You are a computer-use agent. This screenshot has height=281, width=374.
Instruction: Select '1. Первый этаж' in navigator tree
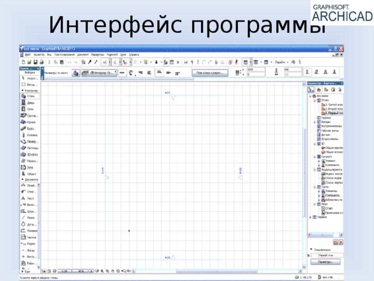tap(332, 113)
